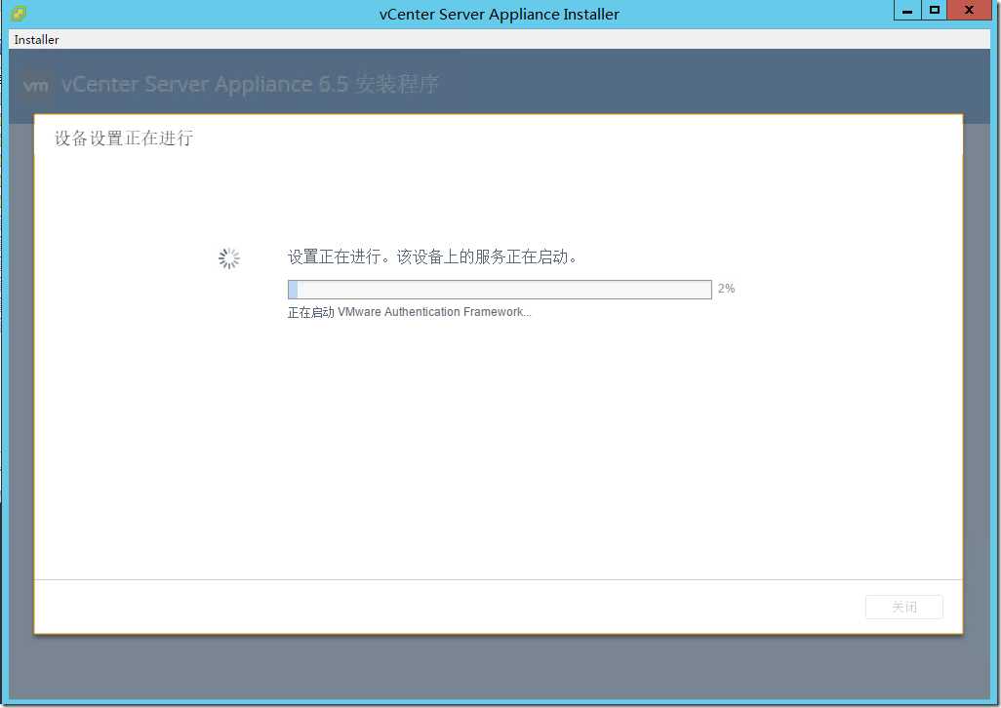Click the '正在启动 VMware Authentication Framework...' status text
The height and width of the screenshot is (708, 1001).
click(x=409, y=312)
